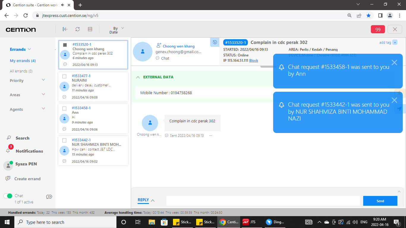
Task: Check the box for errand #1533477-1
Action: [x=64, y=76]
